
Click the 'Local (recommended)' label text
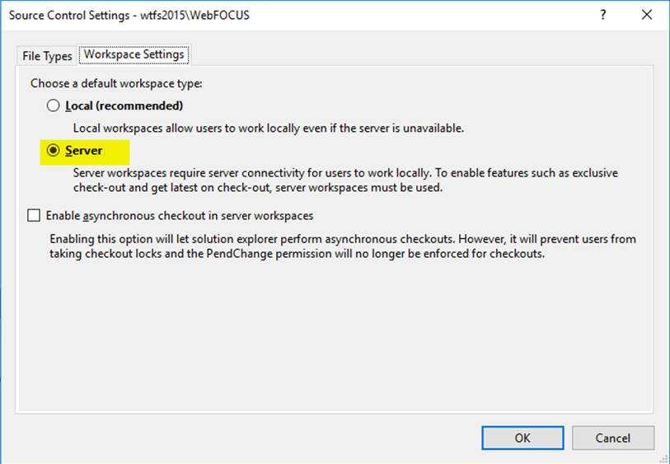[124, 105]
